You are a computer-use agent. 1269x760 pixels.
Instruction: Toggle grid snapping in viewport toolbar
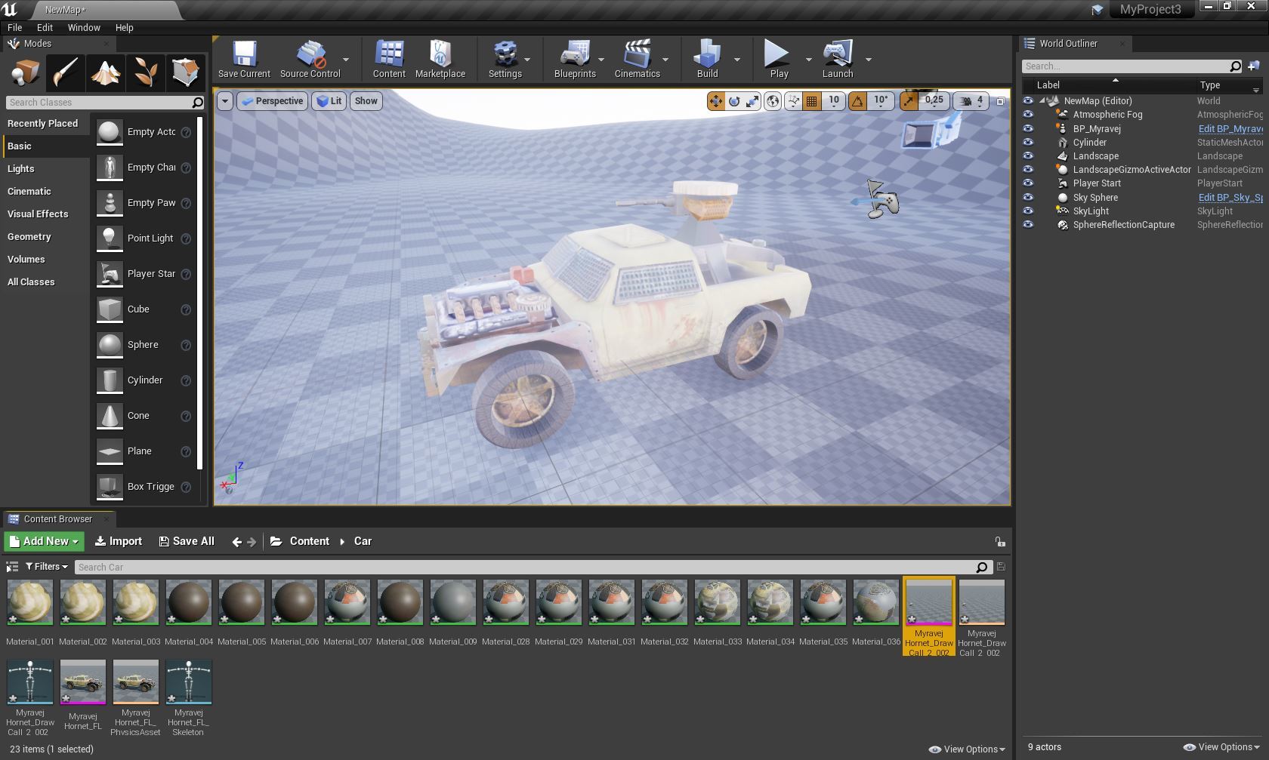tap(812, 101)
